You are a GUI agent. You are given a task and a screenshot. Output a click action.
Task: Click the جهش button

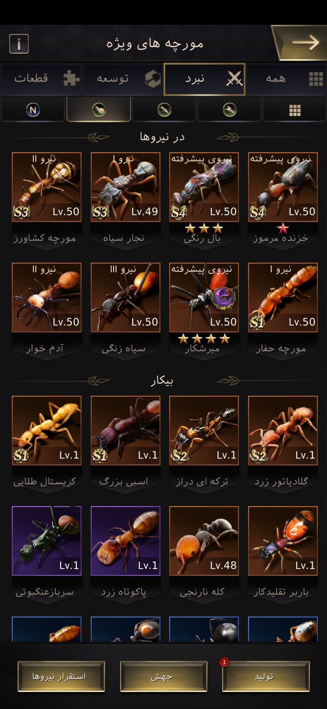(x=163, y=676)
